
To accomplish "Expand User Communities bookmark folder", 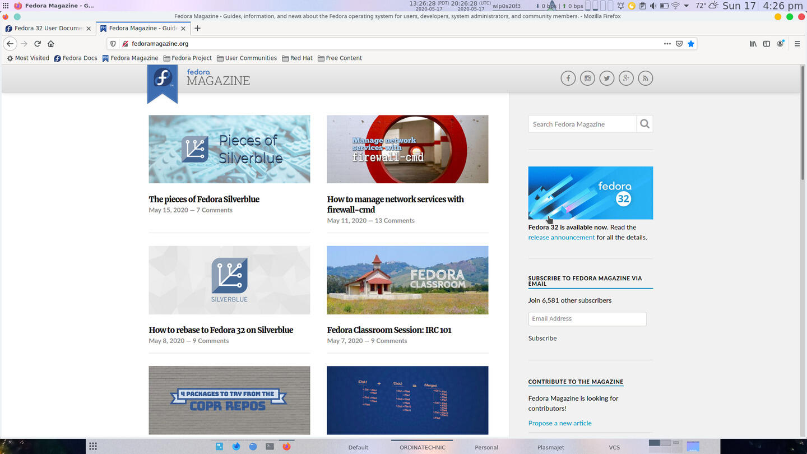I will (247, 58).
